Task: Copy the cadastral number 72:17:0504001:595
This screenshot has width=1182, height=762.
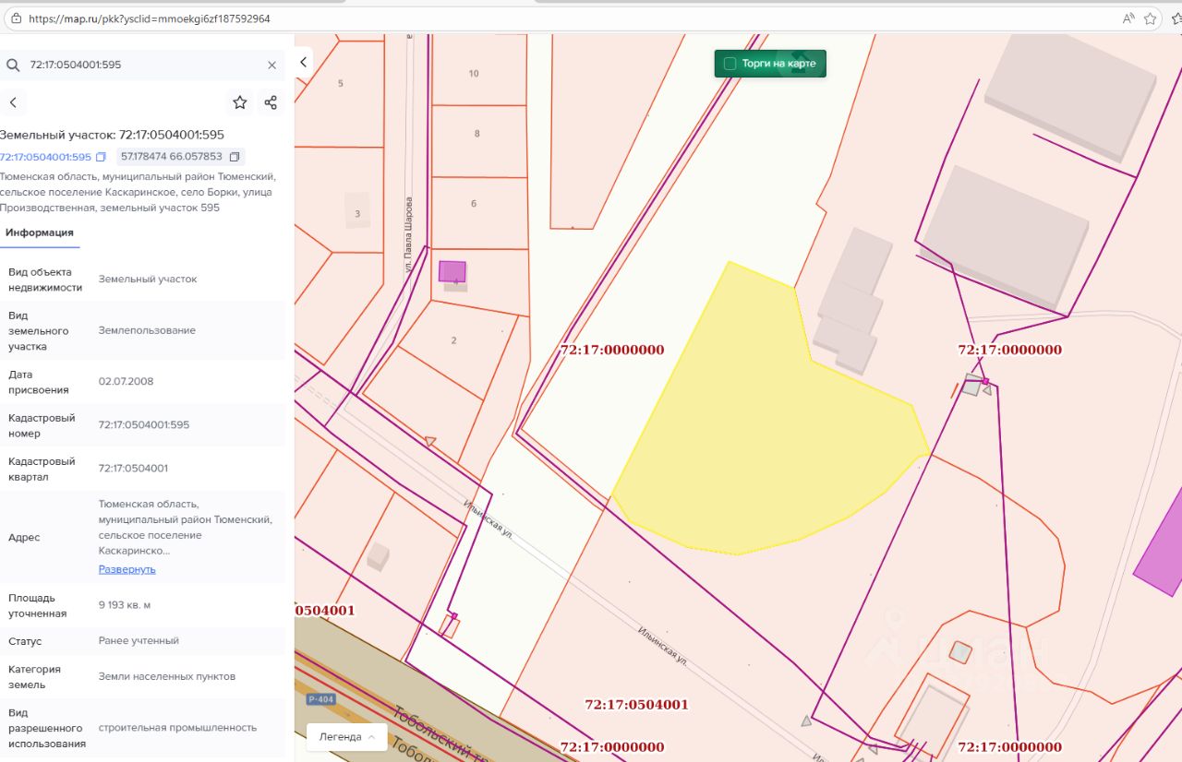Action: pos(101,157)
